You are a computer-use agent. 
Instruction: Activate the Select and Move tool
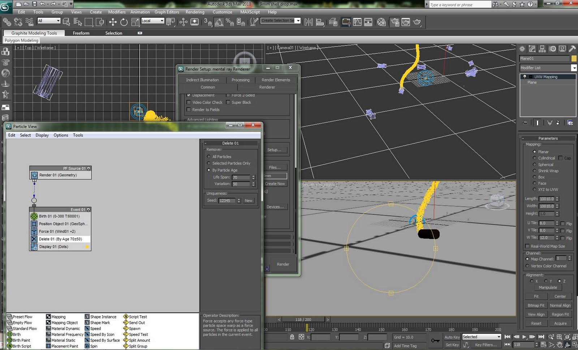click(x=113, y=22)
